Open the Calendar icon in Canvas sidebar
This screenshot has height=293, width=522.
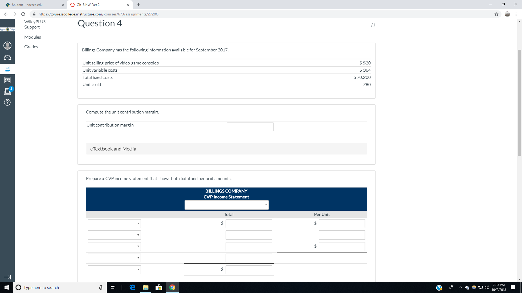click(7, 80)
